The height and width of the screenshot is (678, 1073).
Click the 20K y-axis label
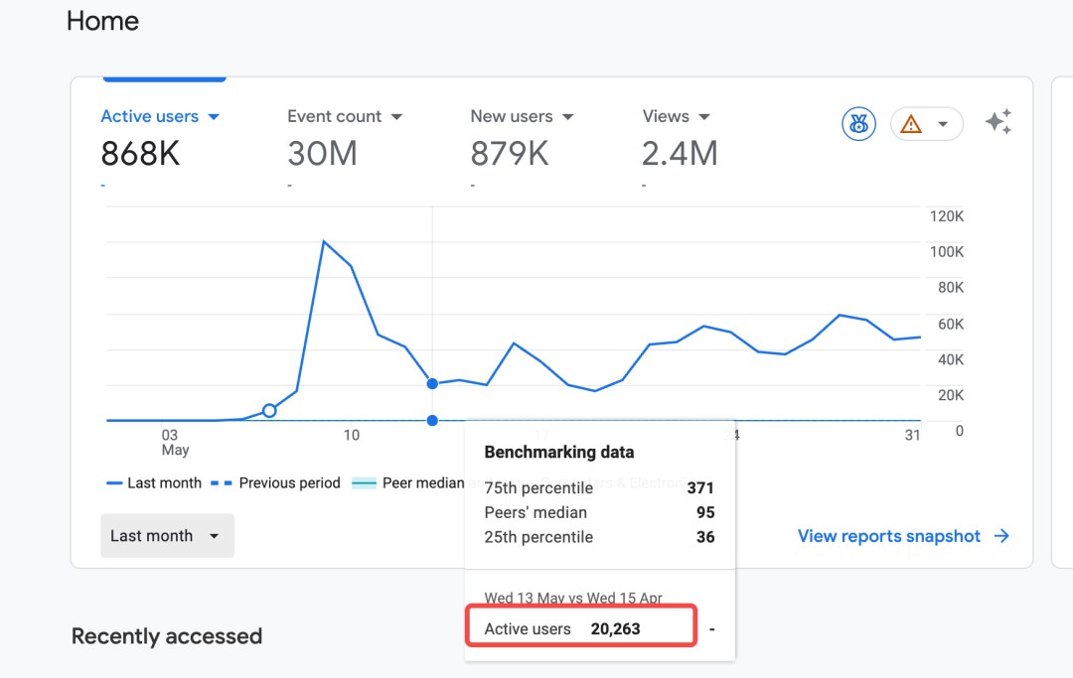tap(951, 395)
